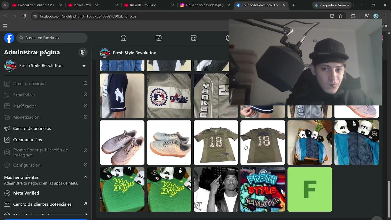Image resolution: width=391 pixels, height=220 pixels.
Task: Collapse the Más herramientas section
Action: point(86,177)
